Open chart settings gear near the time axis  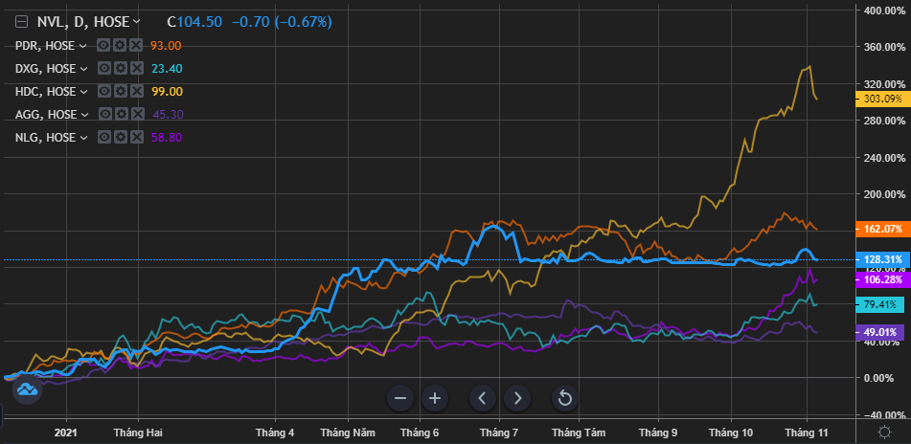click(x=885, y=432)
